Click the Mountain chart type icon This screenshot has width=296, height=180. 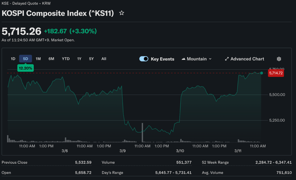183,59
